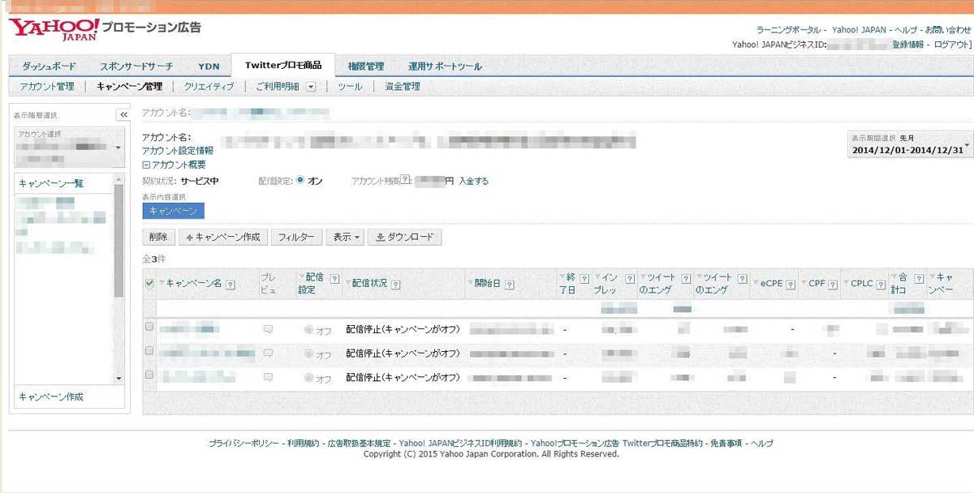Image resolution: width=974 pixels, height=493 pixels.
Task: Click help icon beside アカウント残高
Action: click(405, 181)
